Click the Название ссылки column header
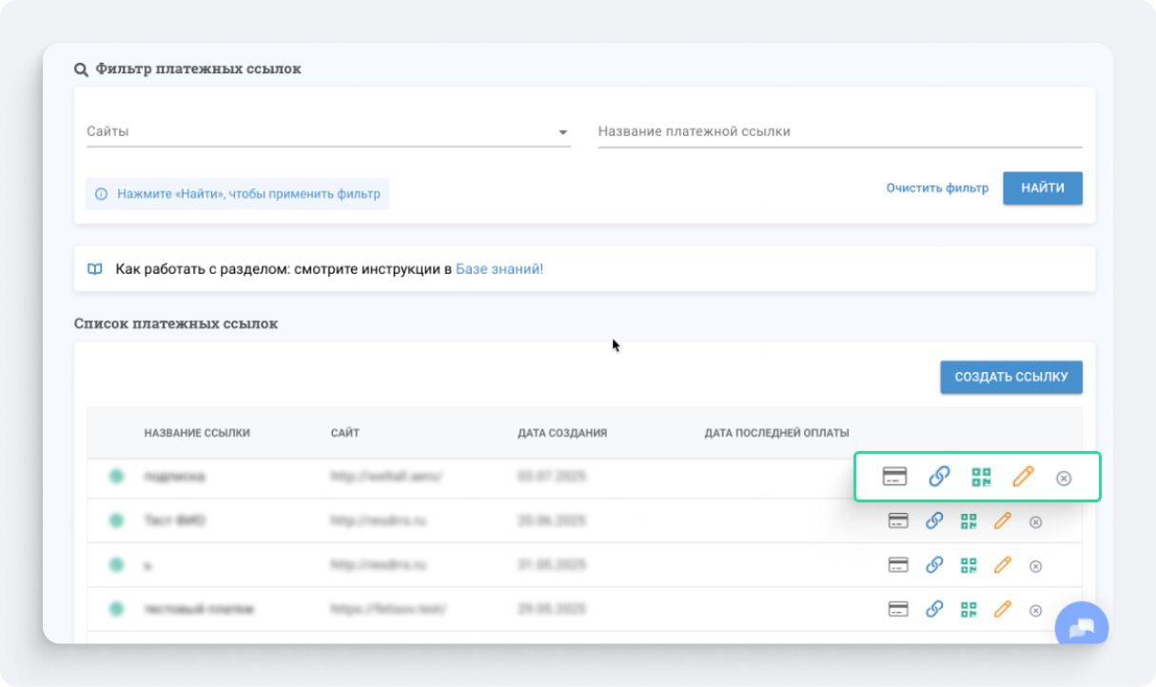 coord(197,433)
